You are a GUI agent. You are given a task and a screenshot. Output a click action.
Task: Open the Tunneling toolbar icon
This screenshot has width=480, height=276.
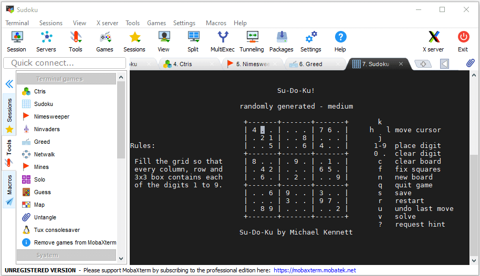click(252, 41)
